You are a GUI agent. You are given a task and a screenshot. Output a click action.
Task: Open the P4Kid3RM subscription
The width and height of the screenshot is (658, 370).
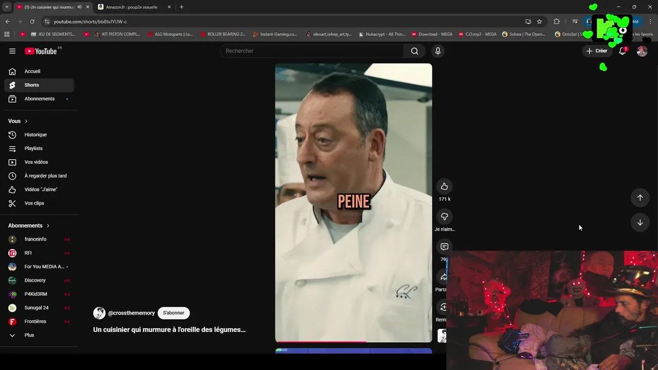[x=39, y=294]
